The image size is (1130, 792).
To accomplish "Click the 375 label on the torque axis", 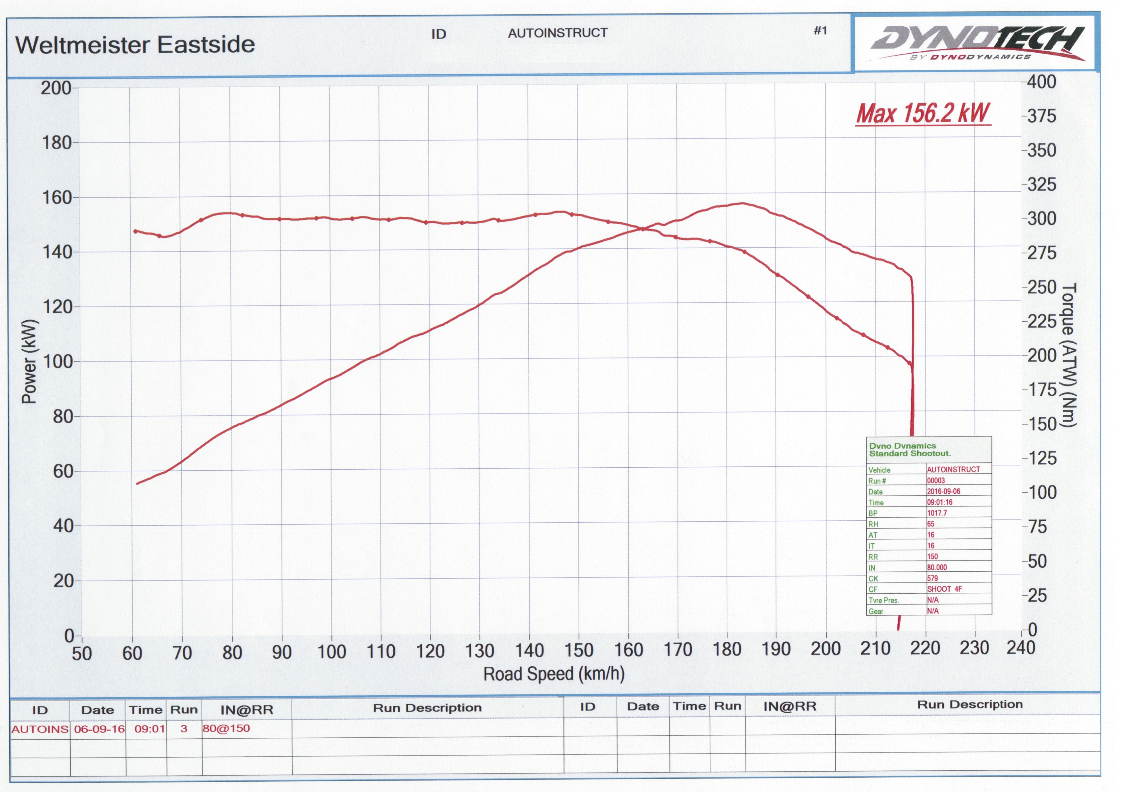I will (x=1042, y=116).
